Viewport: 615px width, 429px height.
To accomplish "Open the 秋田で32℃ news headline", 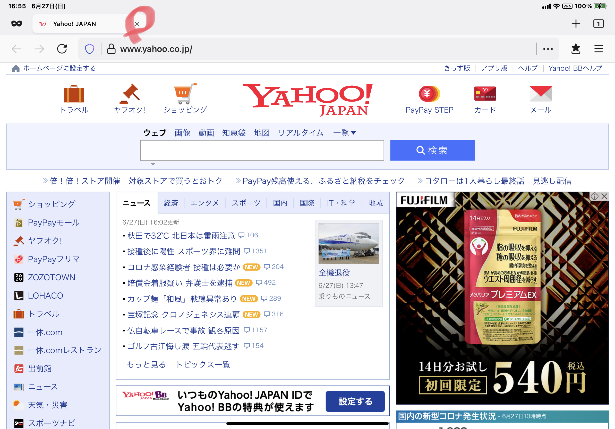I will point(181,236).
